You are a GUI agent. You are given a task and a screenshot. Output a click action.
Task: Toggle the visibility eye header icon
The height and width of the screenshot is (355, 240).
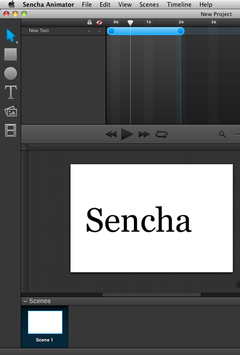(x=99, y=23)
